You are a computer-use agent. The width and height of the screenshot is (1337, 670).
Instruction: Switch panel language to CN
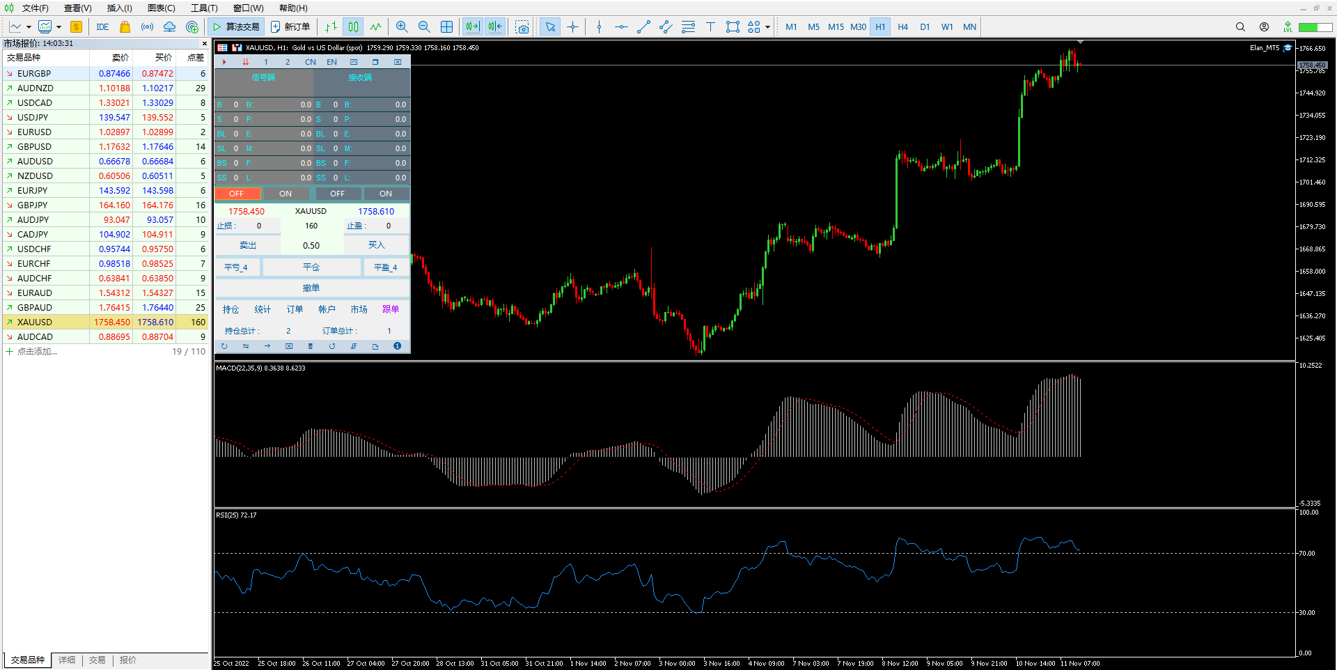(x=311, y=62)
